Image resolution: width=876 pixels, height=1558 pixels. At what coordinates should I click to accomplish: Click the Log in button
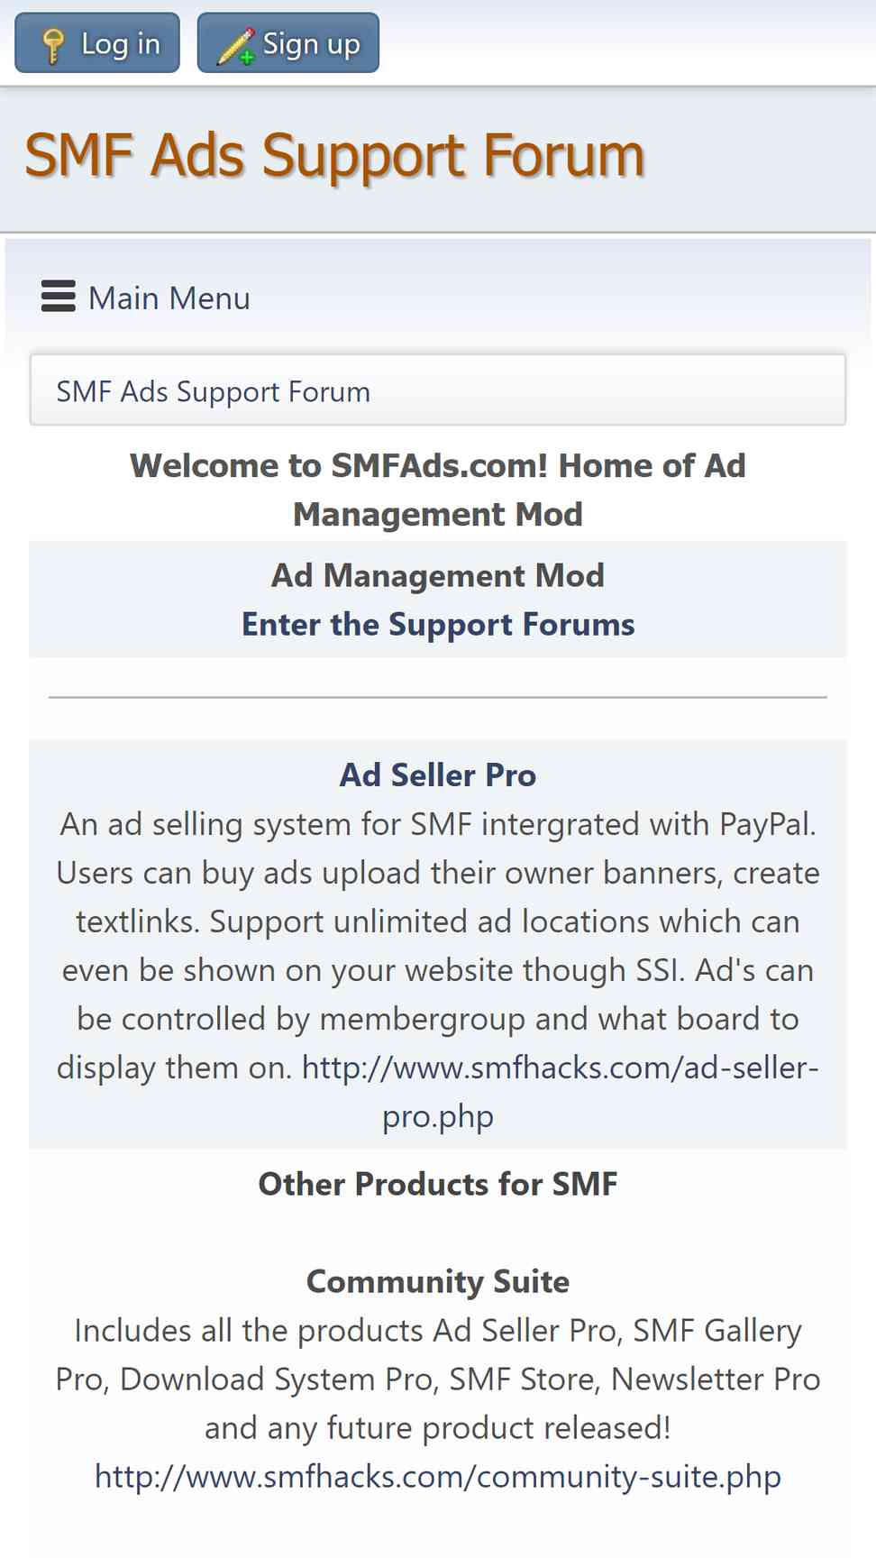coord(97,43)
